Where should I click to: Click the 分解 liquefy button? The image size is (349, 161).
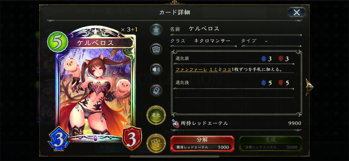tap(202, 143)
